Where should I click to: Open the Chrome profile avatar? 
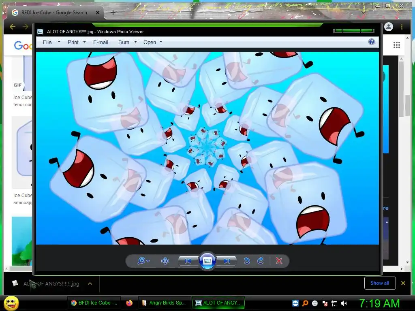(389, 27)
